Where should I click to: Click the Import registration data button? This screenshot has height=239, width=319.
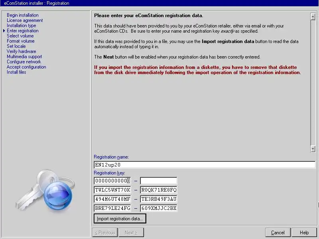tap(120, 219)
